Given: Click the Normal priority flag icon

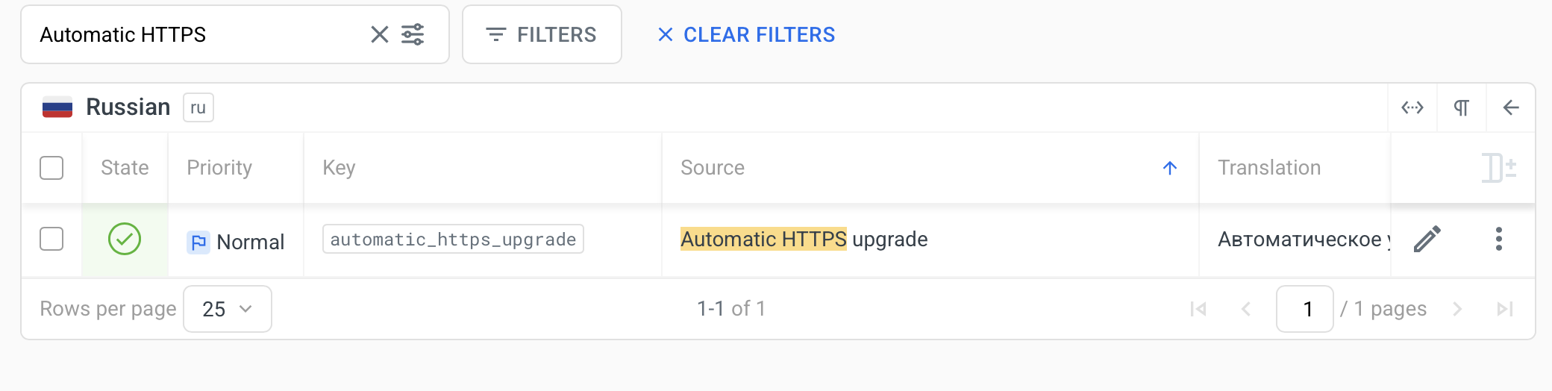Looking at the screenshot, I should pos(198,242).
